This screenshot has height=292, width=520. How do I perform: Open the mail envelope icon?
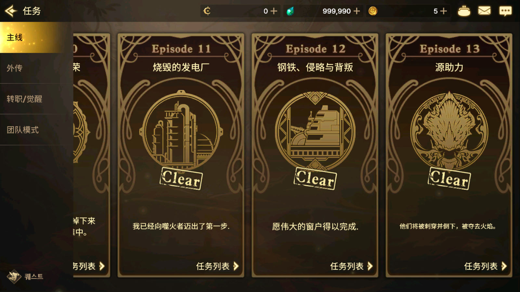484,11
